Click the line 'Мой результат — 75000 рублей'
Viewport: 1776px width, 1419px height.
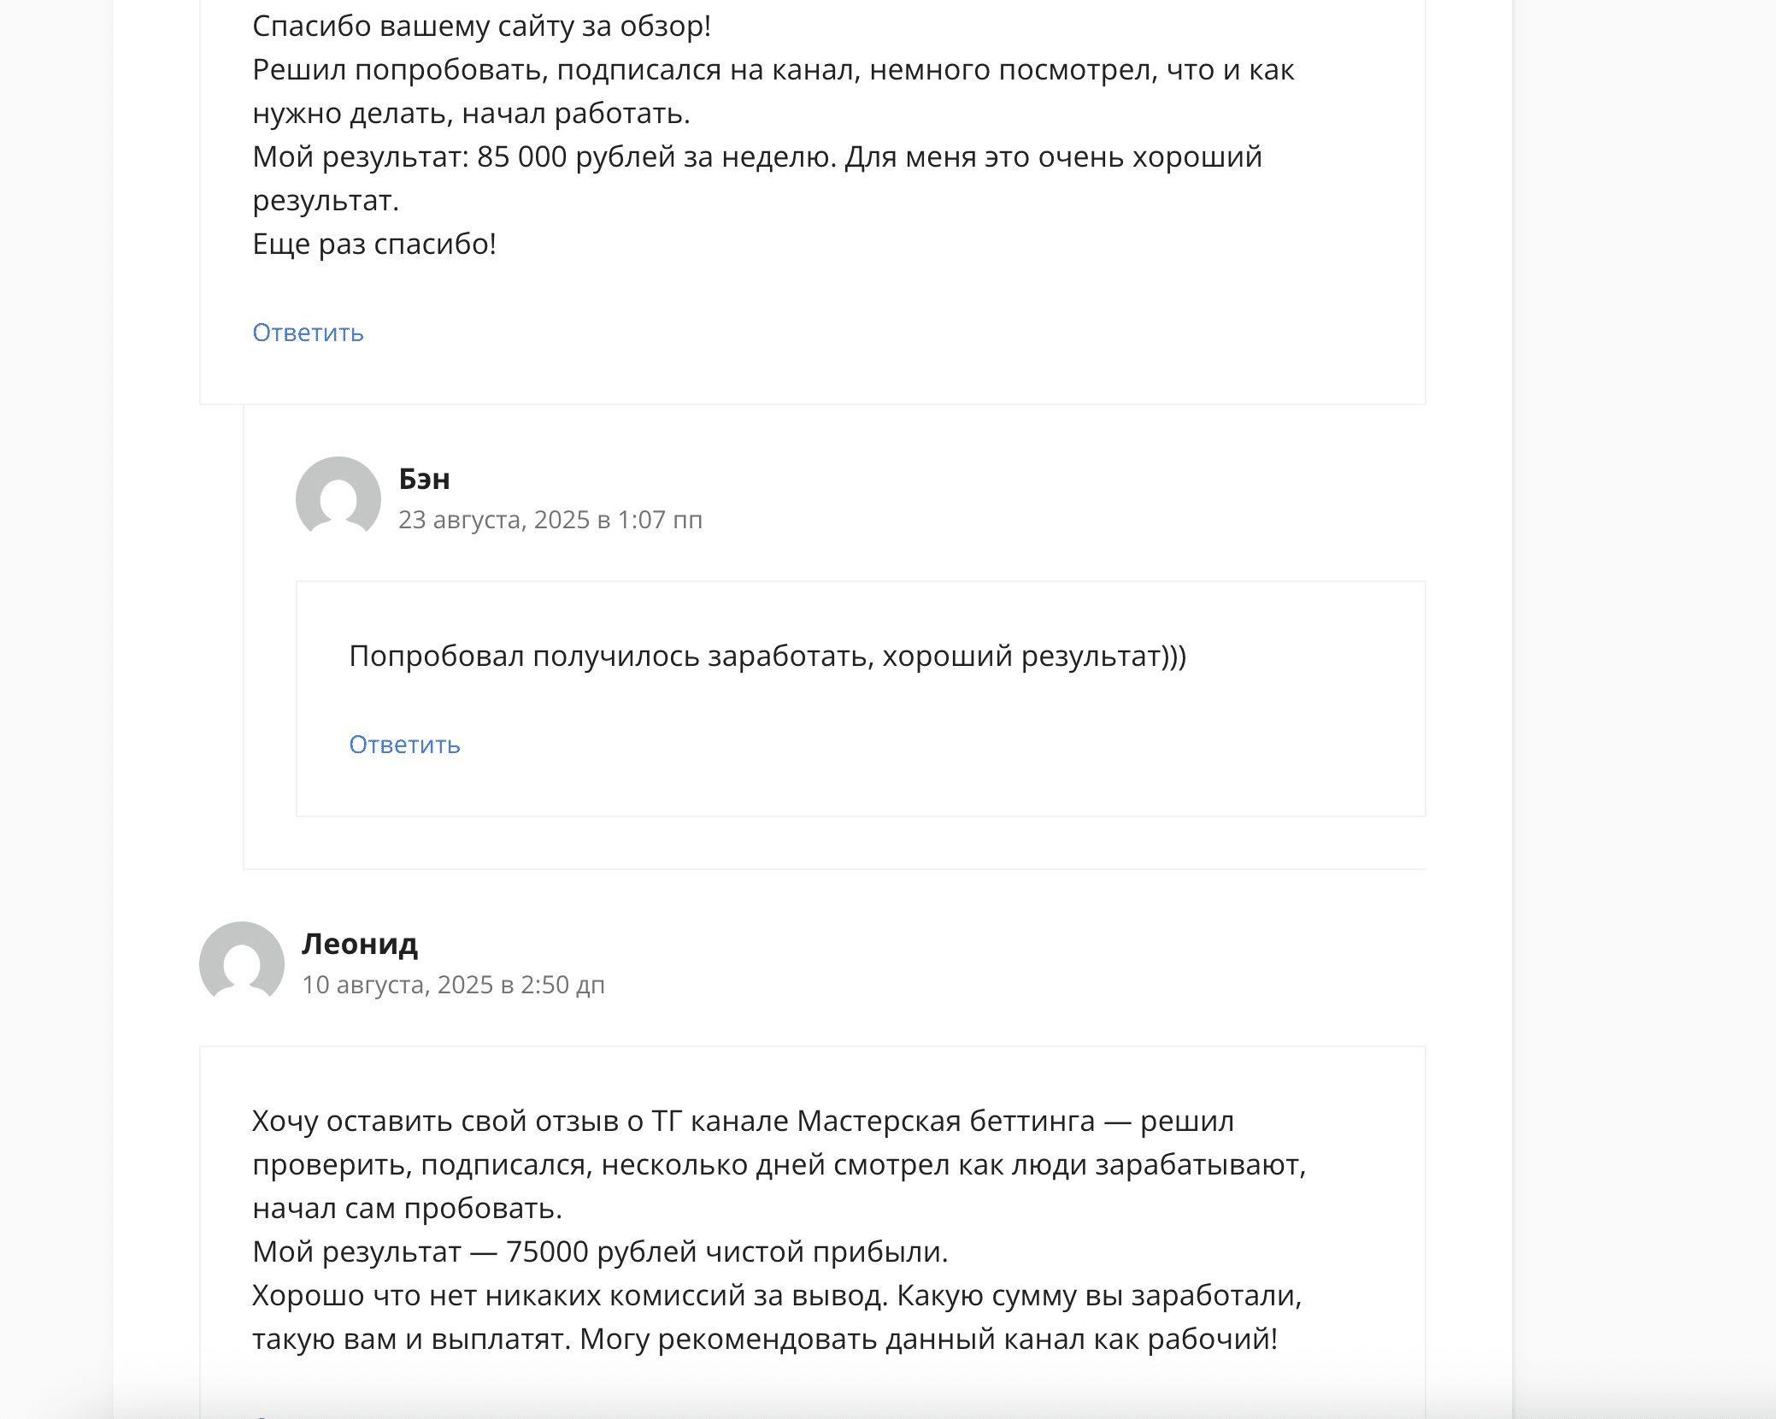[x=601, y=1252]
